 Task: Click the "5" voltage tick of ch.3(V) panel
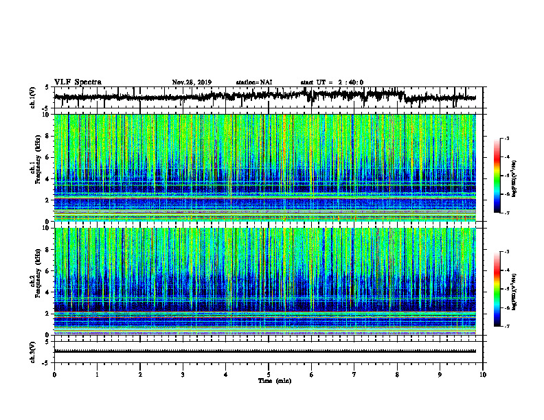click(47, 342)
